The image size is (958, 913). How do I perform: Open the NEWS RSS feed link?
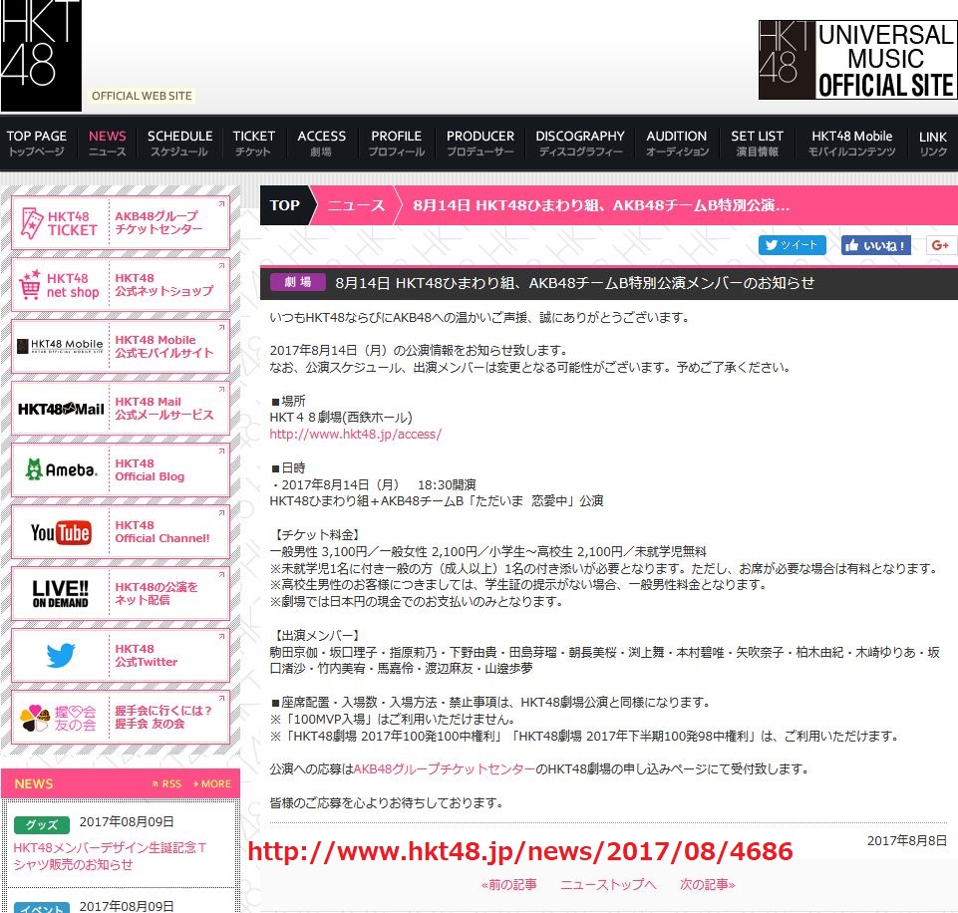point(166,783)
